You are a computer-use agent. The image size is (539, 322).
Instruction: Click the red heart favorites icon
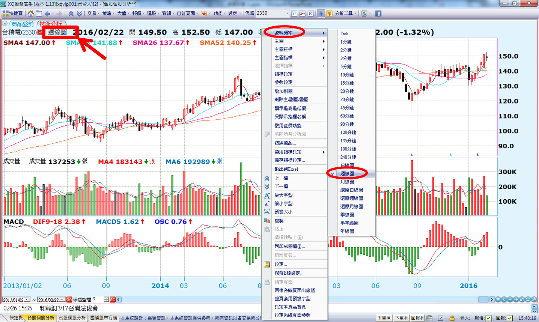point(204,14)
